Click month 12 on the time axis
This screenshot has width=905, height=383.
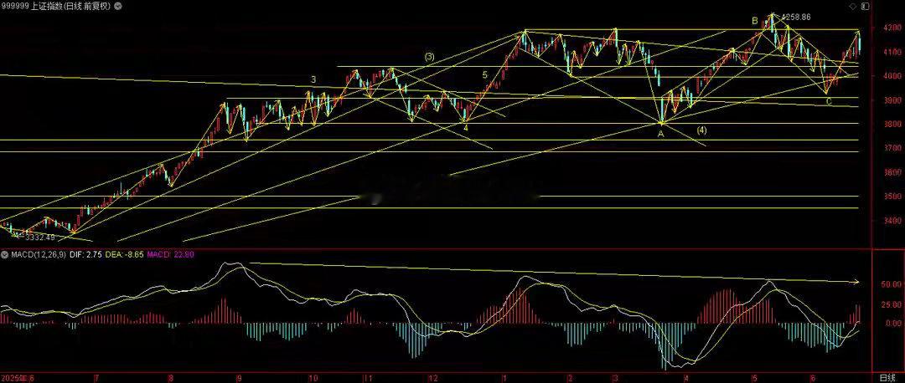433,378
